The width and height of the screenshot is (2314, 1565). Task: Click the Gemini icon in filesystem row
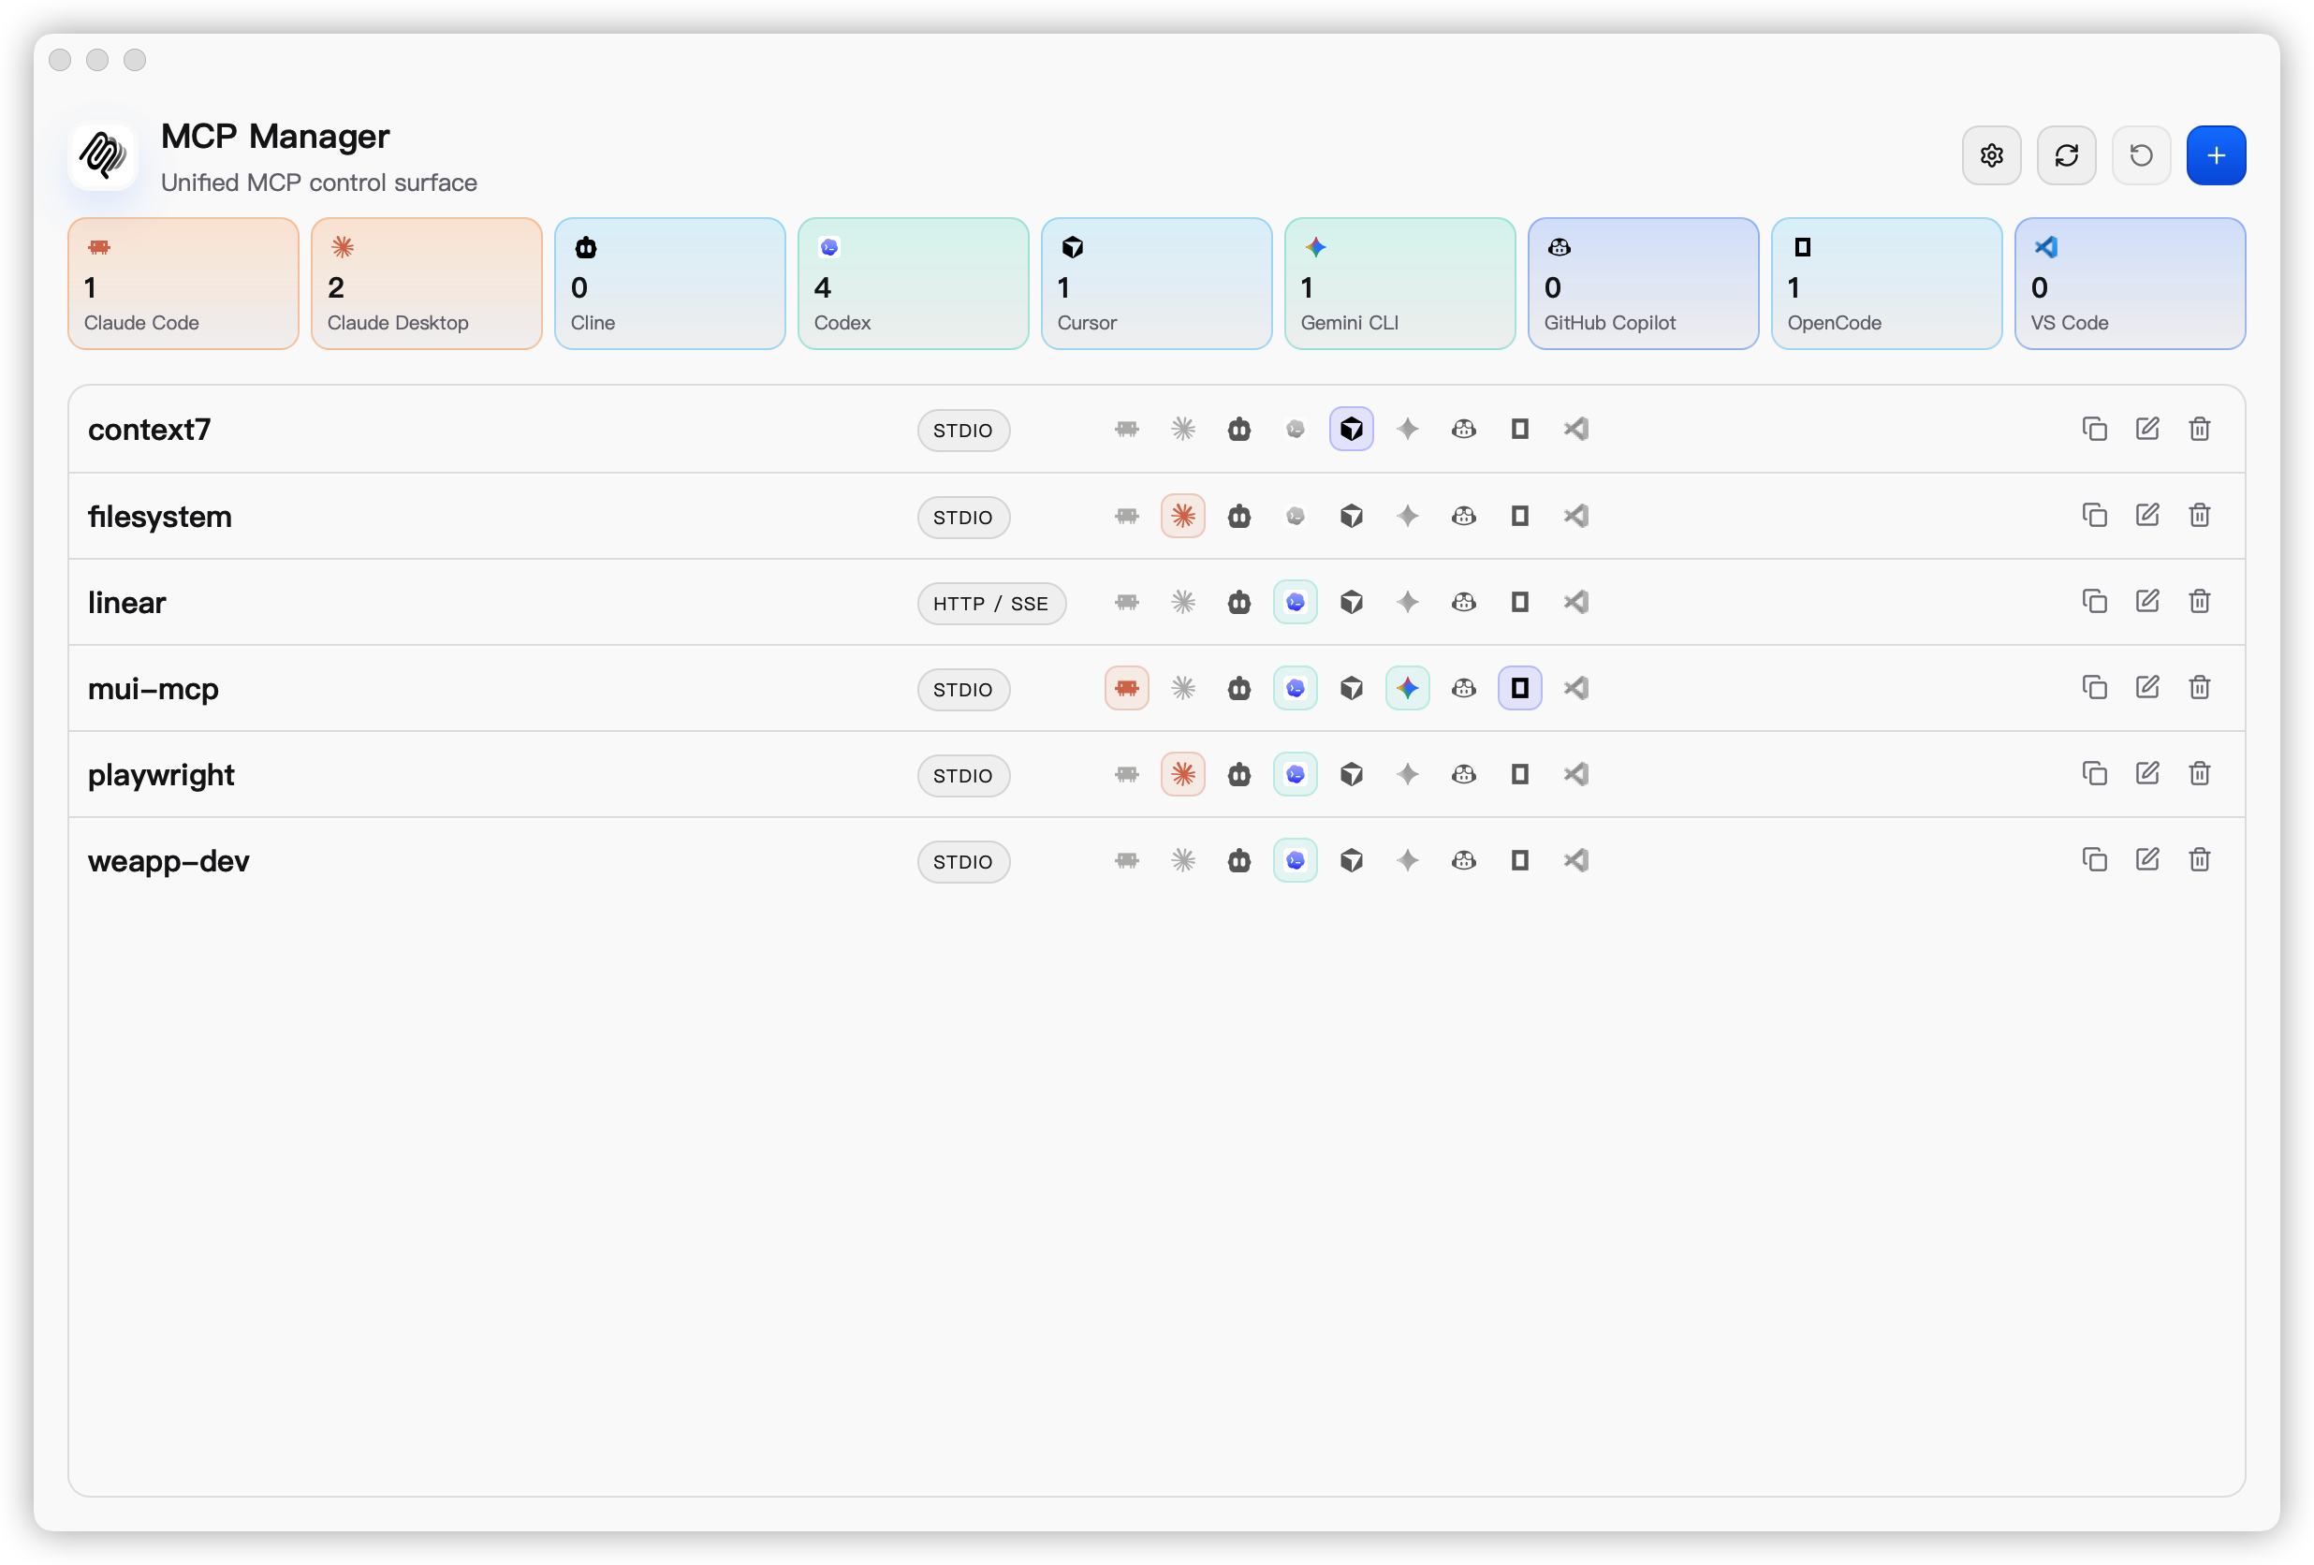(1408, 516)
